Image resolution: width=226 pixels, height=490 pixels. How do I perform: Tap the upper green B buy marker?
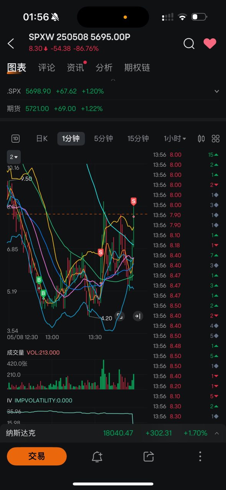pyautogui.click(x=39, y=280)
